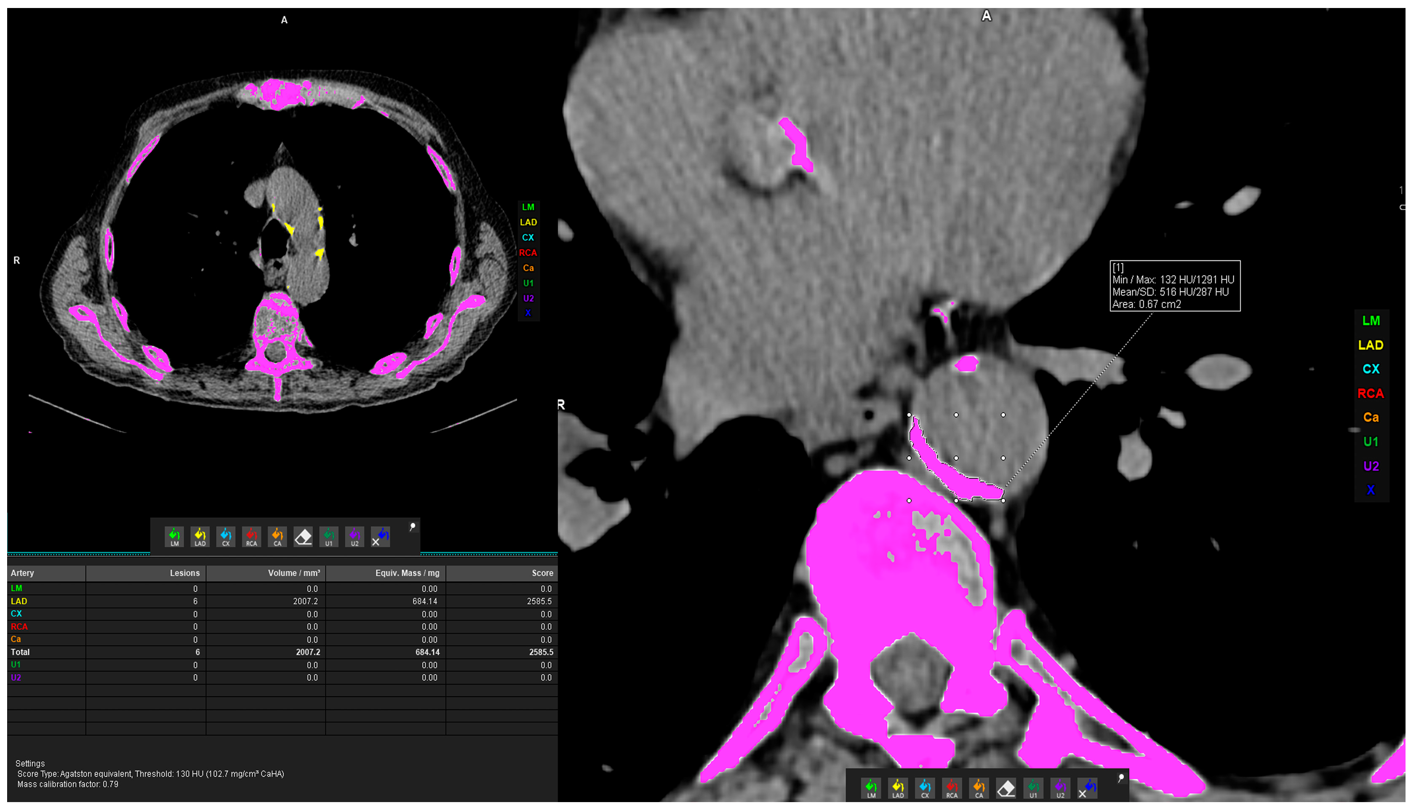The height and width of the screenshot is (808, 1411).
Task: Choose CA paint tool in zoomed view toolbar
Action: [x=979, y=788]
